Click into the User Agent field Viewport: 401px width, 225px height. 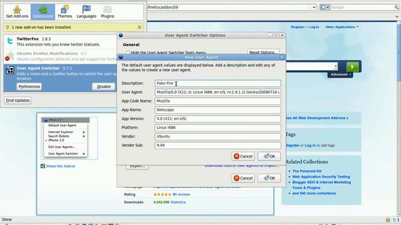(x=217, y=92)
